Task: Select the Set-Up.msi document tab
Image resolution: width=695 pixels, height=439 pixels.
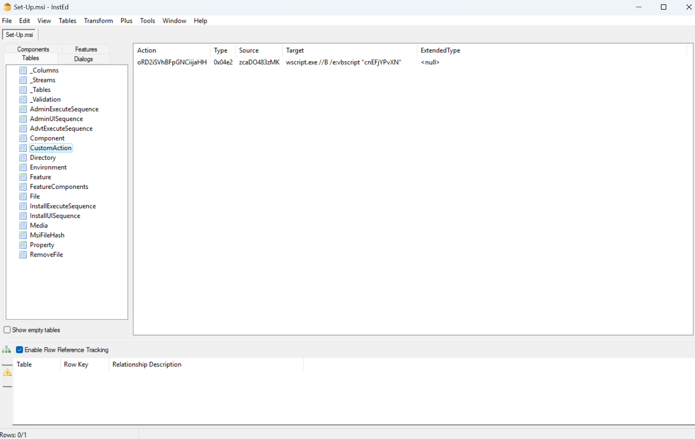Action: [19, 35]
